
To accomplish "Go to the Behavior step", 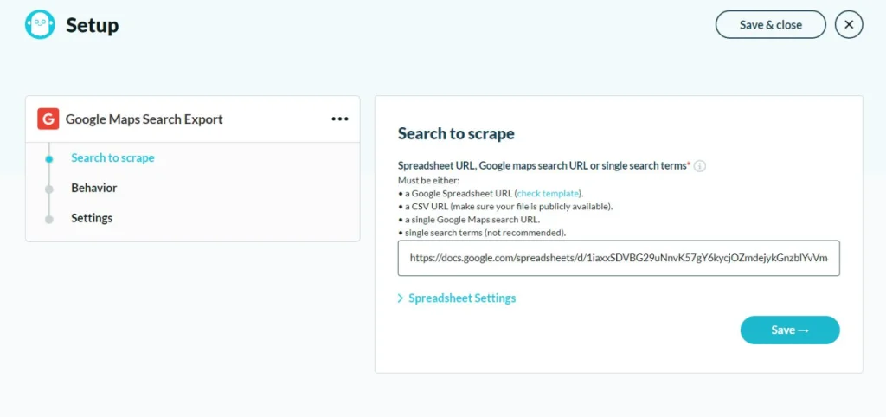I will click(93, 188).
